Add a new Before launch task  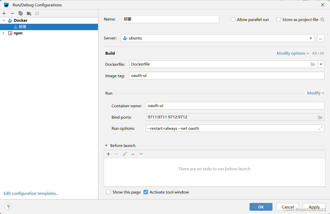pyautogui.click(x=108, y=154)
